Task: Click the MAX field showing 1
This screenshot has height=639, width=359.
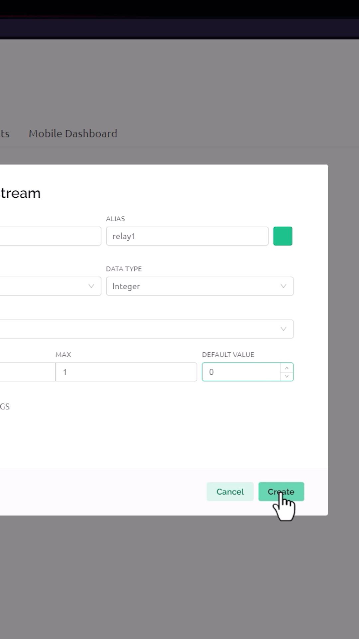Action: click(126, 372)
